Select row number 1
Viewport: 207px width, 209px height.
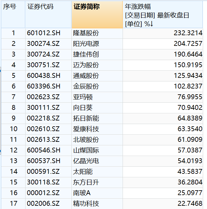13,33
